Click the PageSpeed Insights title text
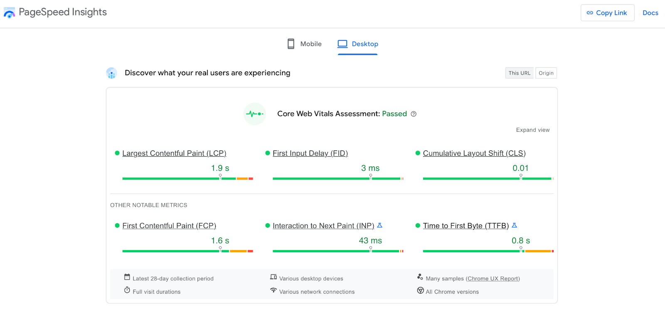 (63, 12)
